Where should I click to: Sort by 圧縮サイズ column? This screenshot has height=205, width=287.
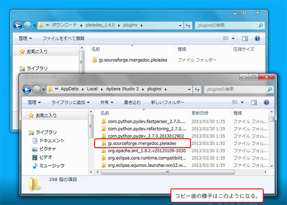(x=244, y=49)
